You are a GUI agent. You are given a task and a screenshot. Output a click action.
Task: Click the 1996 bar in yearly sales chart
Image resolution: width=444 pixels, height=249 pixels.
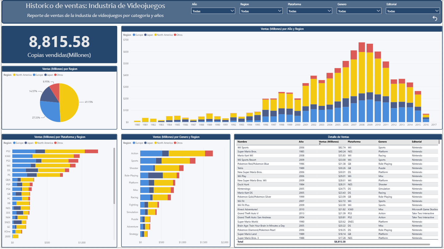(265, 110)
